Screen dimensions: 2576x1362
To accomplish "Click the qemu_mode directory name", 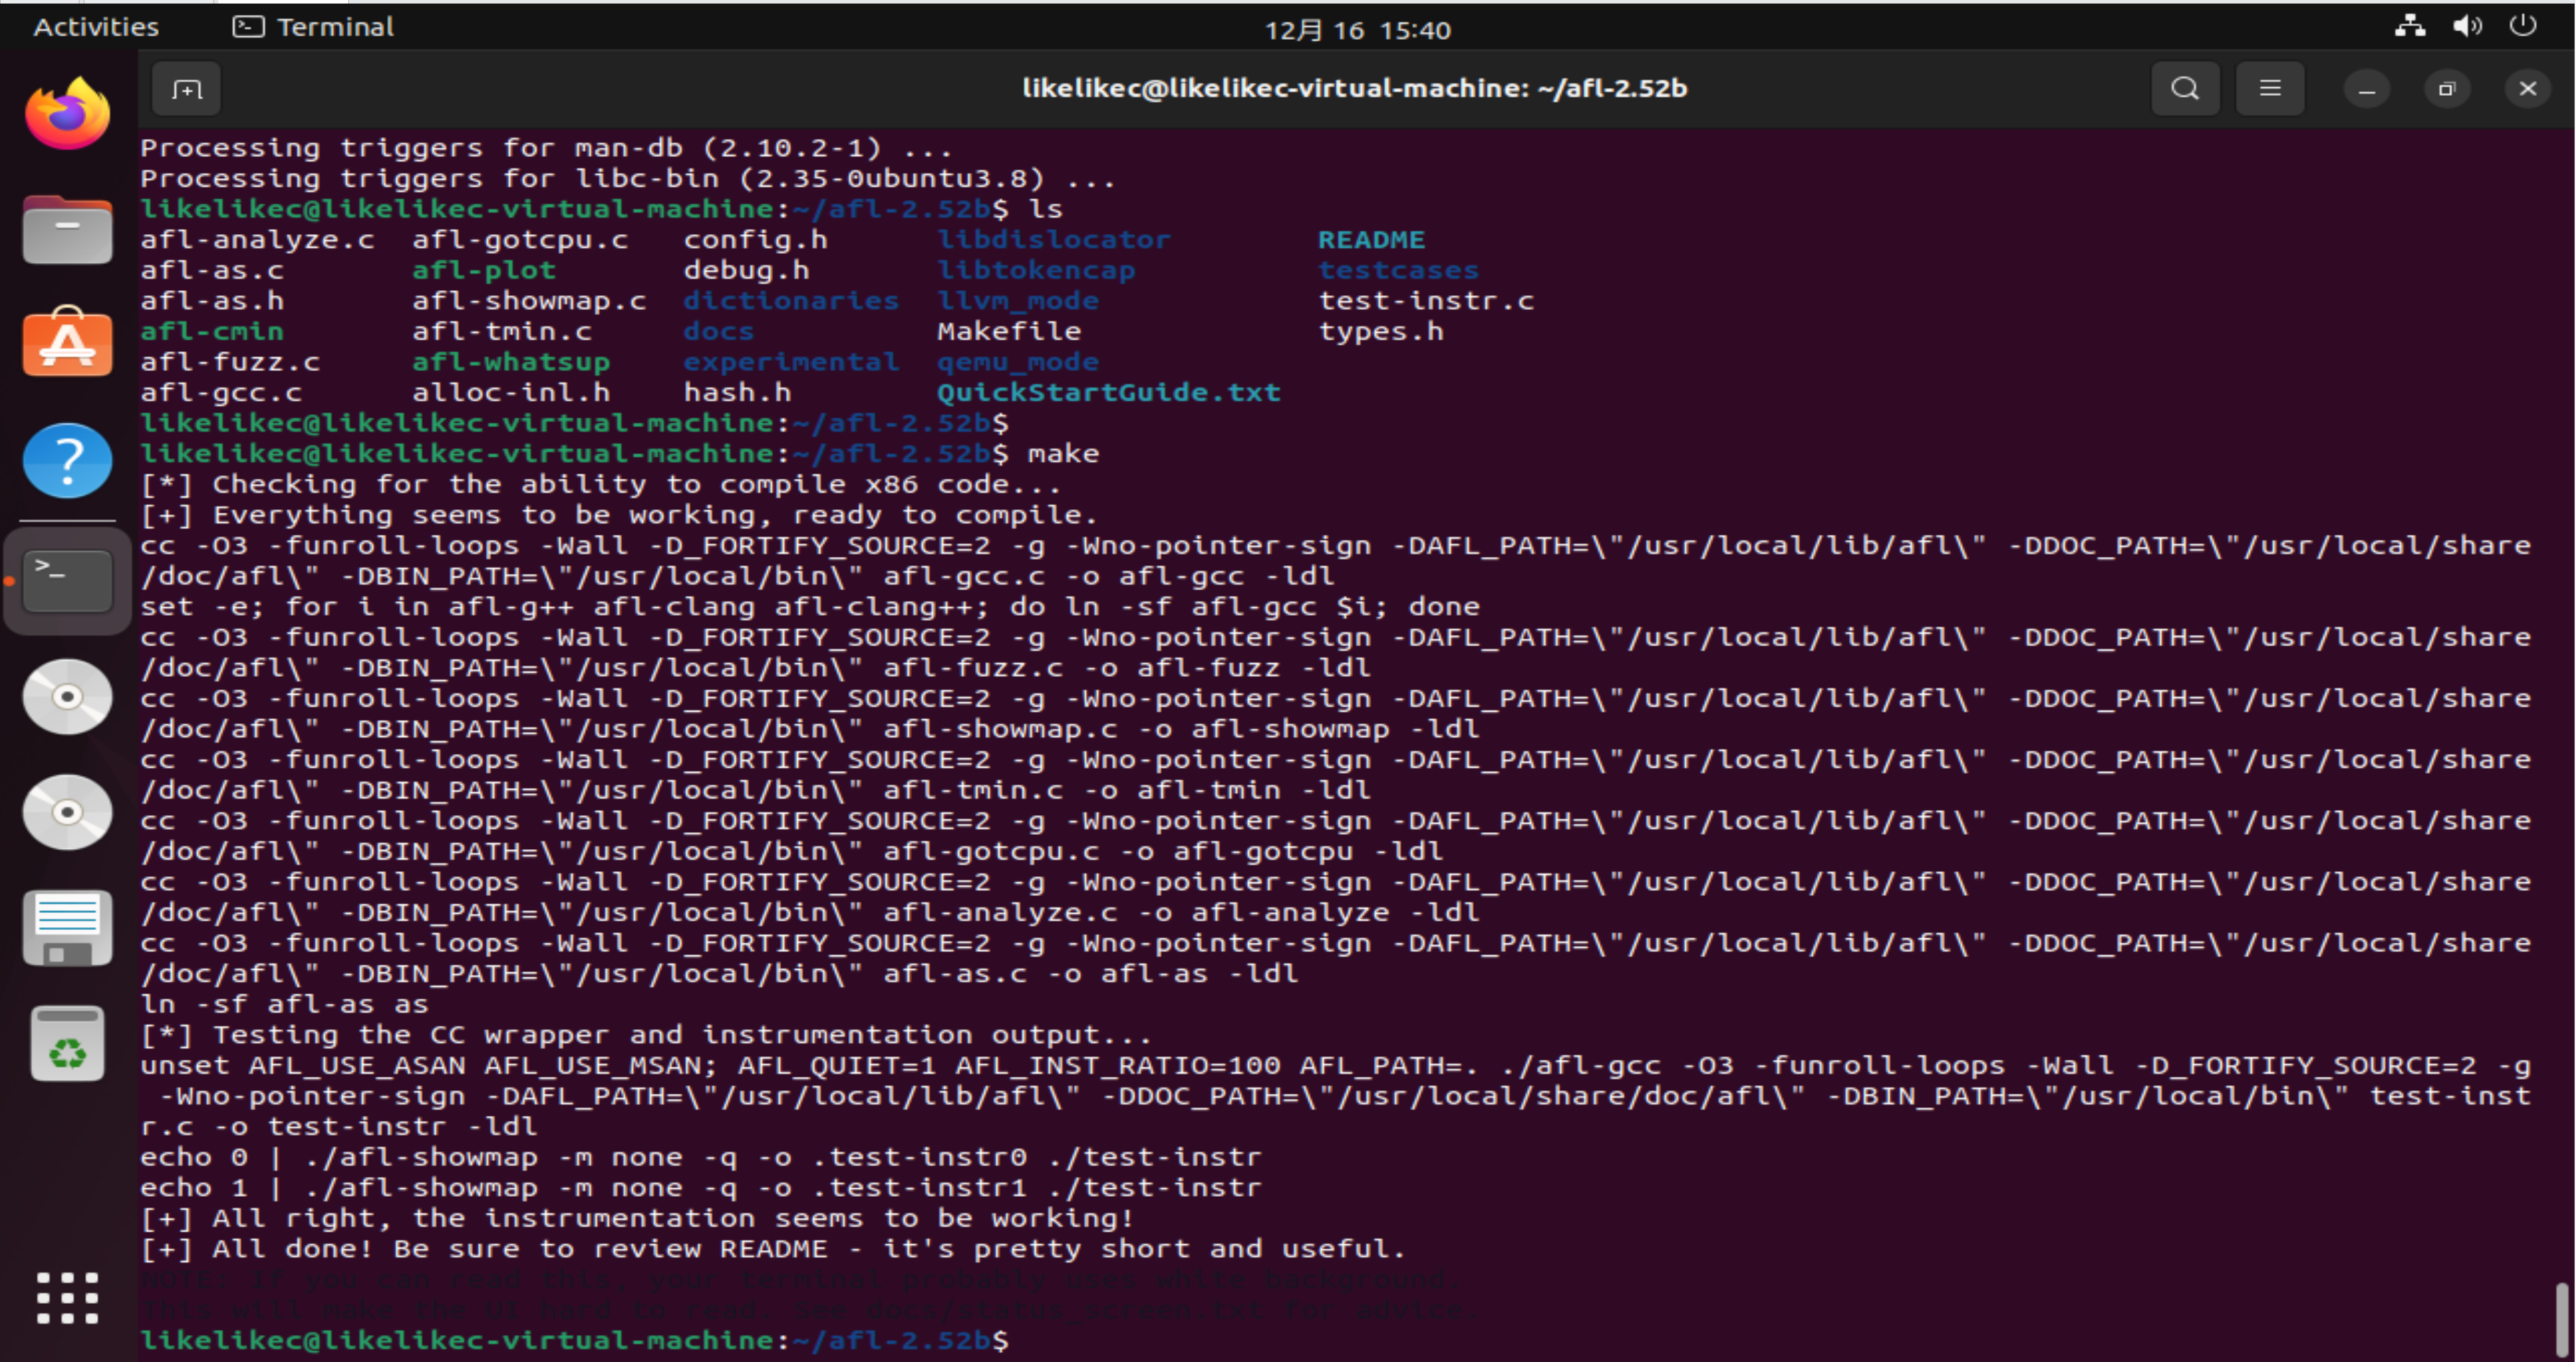I will tap(1018, 362).
